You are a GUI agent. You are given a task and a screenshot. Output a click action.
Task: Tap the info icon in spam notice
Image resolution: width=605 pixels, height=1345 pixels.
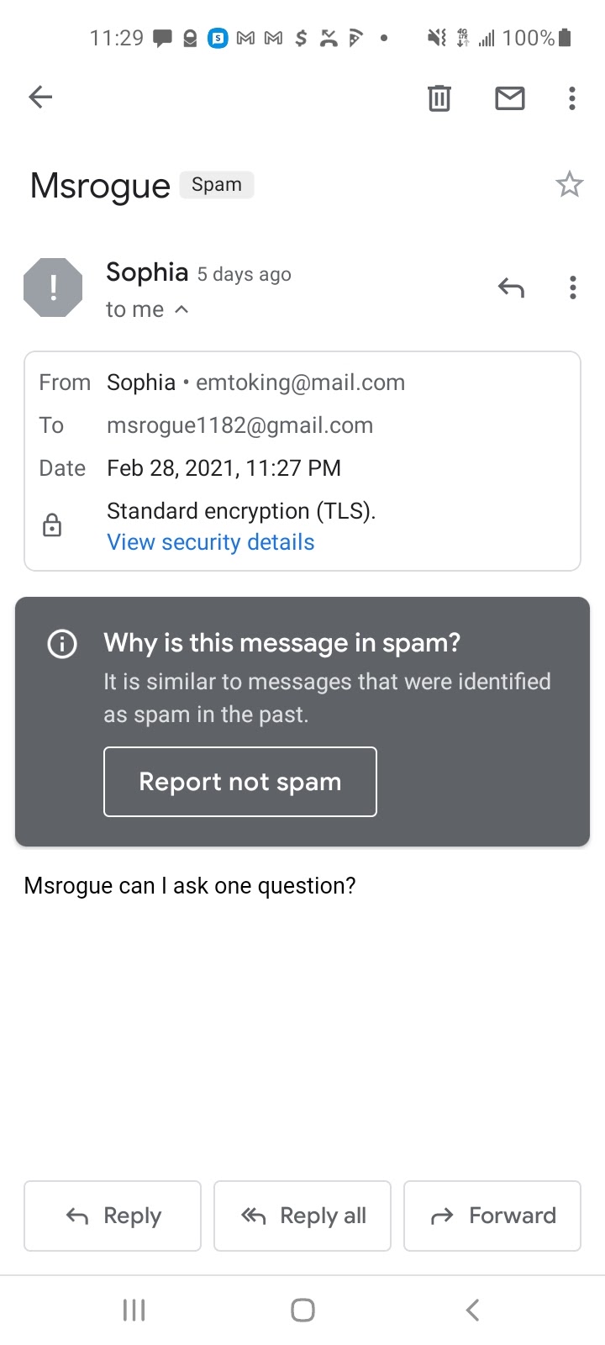pos(62,644)
